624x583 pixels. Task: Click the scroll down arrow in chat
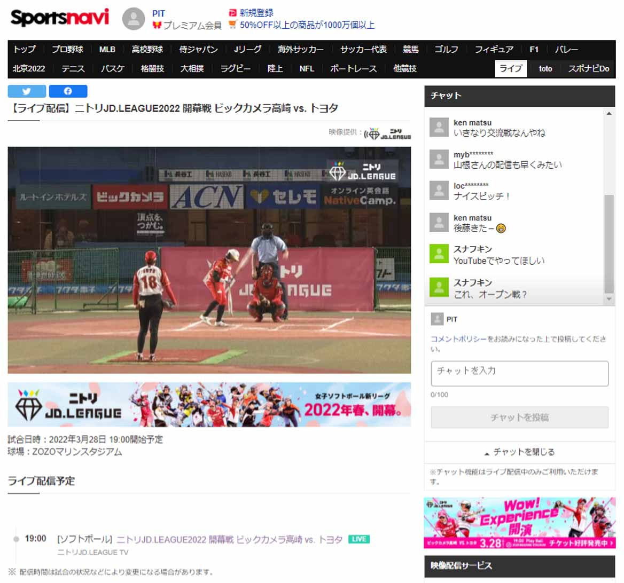click(x=609, y=298)
